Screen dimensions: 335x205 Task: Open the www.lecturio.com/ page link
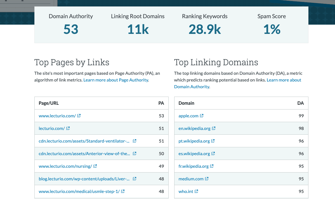coord(57,116)
